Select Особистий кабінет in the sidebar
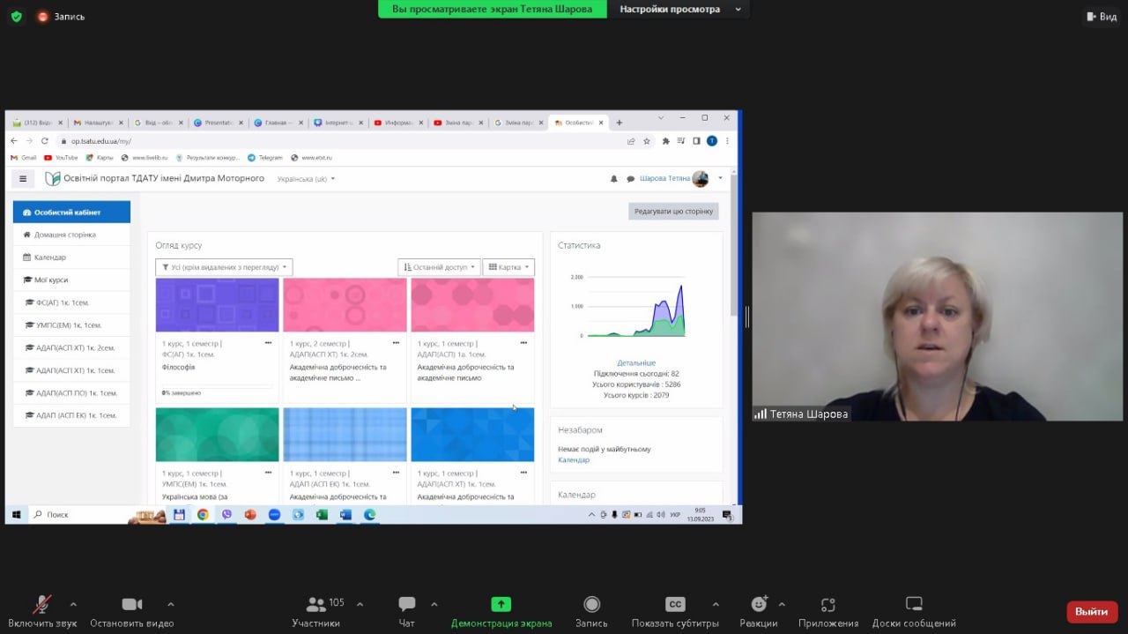Viewport: 1128px width, 634px height. pos(71,213)
